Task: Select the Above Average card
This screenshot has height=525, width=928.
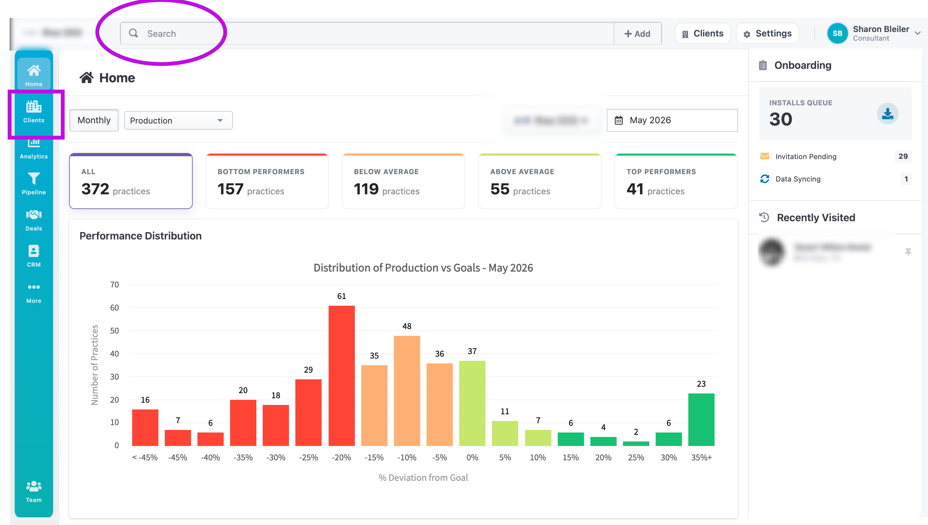Action: coord(539,181)
